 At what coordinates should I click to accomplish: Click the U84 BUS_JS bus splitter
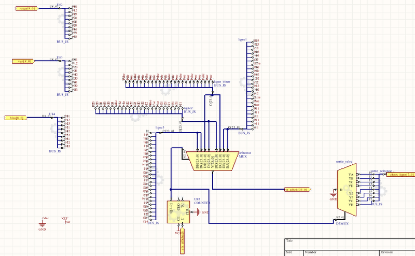tap(59, 132)
